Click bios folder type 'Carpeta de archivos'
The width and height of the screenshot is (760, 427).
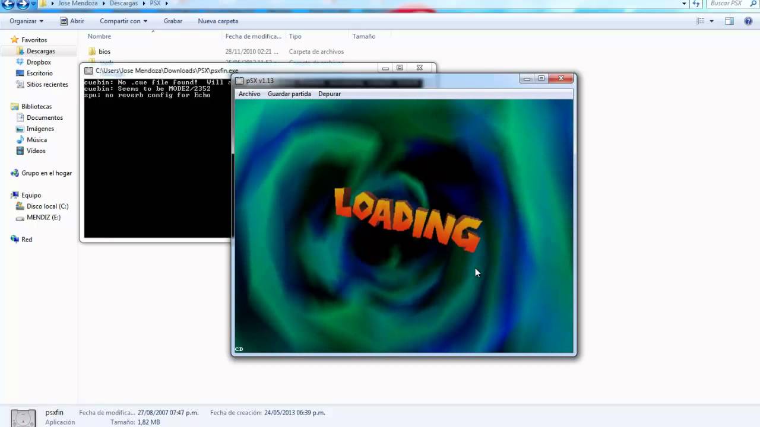316,52
